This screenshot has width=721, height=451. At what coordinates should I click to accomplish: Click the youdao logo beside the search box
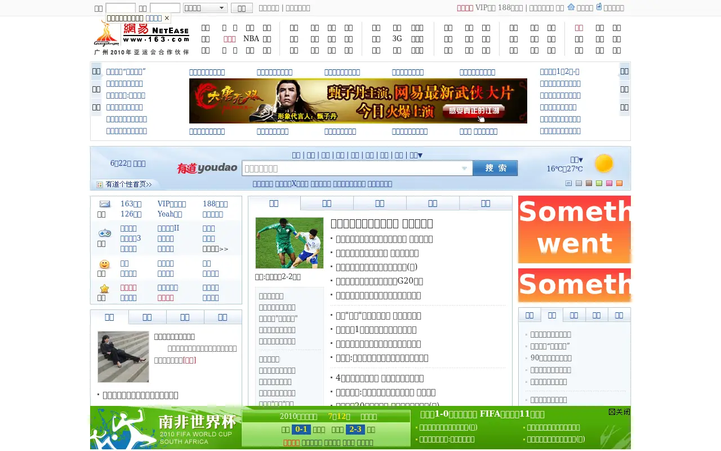click(207, 168)
